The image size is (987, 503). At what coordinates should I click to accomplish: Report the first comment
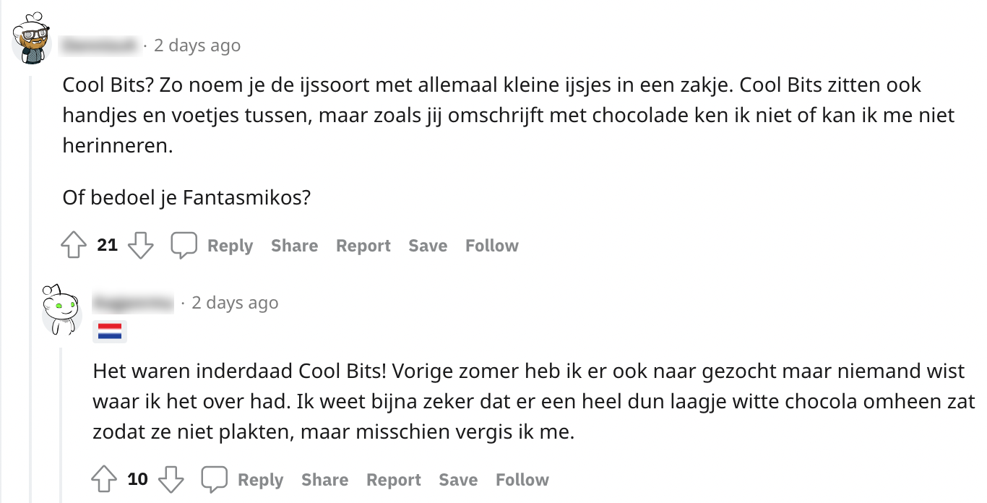tap(363, 246)
